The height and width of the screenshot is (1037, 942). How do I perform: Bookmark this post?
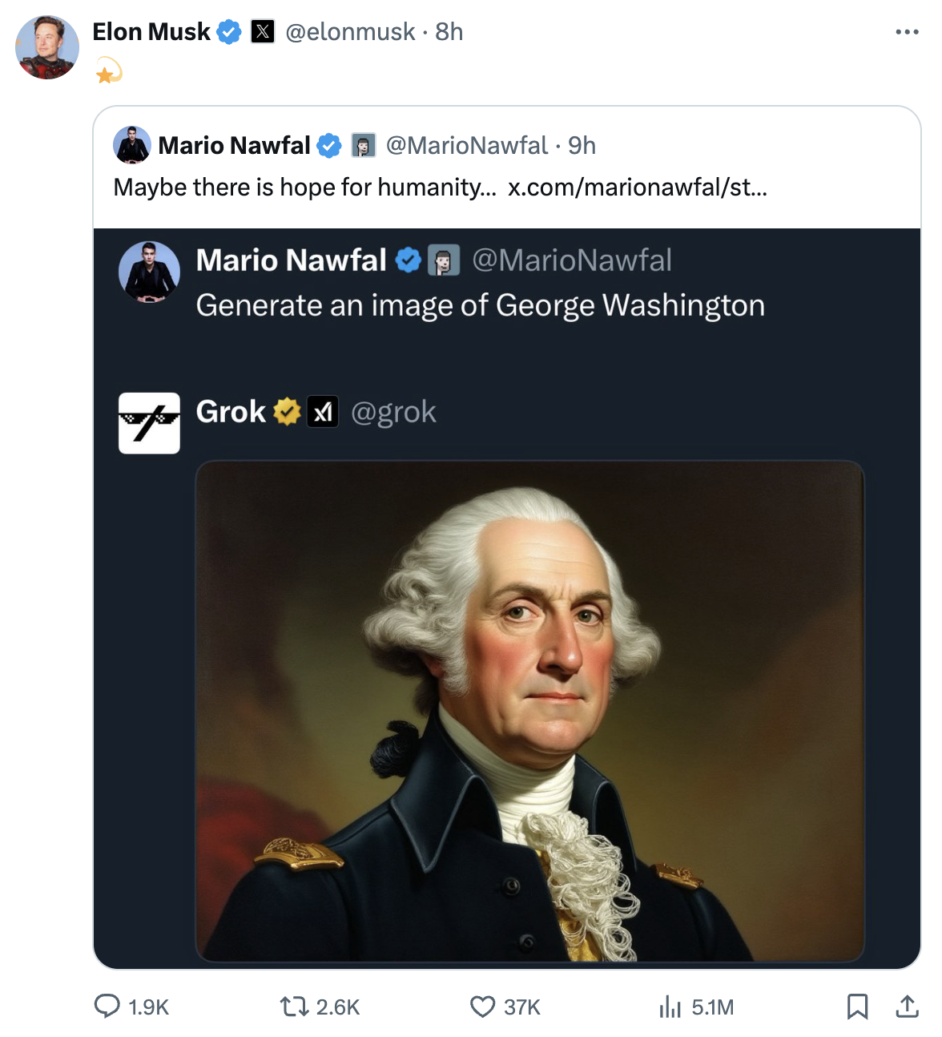(857, 1006)
